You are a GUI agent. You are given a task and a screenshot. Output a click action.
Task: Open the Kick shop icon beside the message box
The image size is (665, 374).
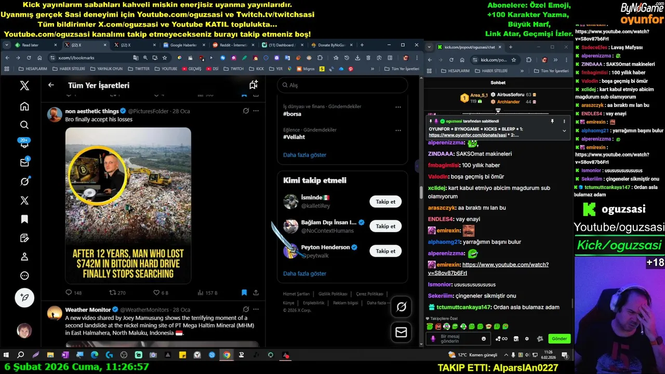[516, 339]
